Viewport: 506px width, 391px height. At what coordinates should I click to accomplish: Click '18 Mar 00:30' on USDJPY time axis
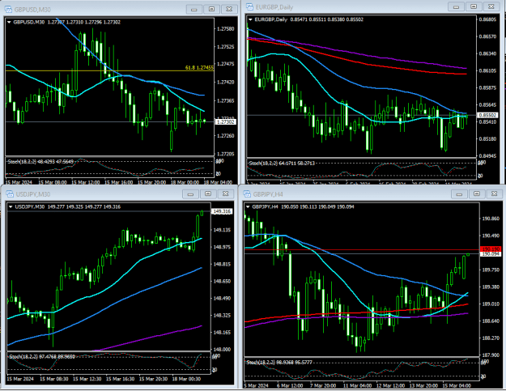186,379
